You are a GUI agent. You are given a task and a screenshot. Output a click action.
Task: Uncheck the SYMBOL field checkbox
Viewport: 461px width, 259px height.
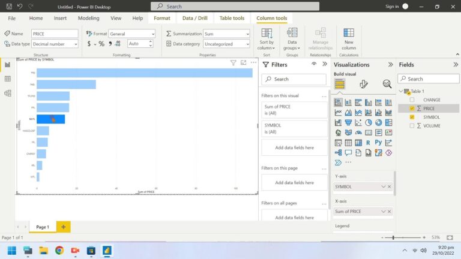click(x=412, y=117)
